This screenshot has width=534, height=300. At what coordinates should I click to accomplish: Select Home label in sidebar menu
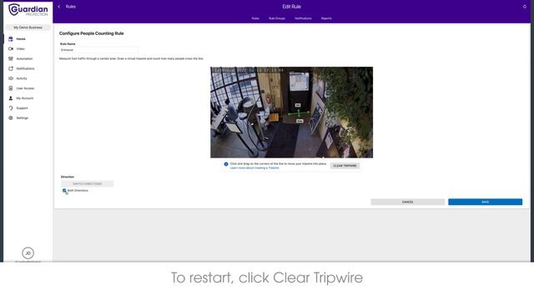pyautogui.click(x=21, y=39)
